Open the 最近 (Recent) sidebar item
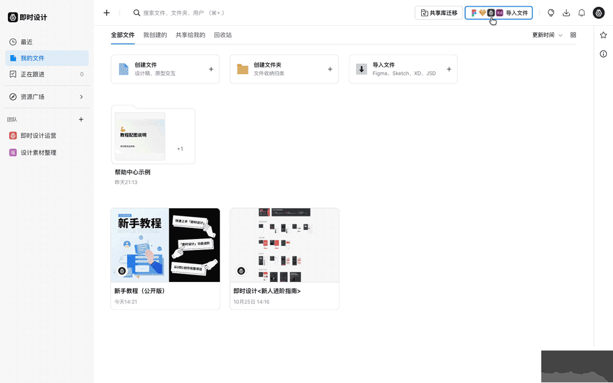 [25, 42]
